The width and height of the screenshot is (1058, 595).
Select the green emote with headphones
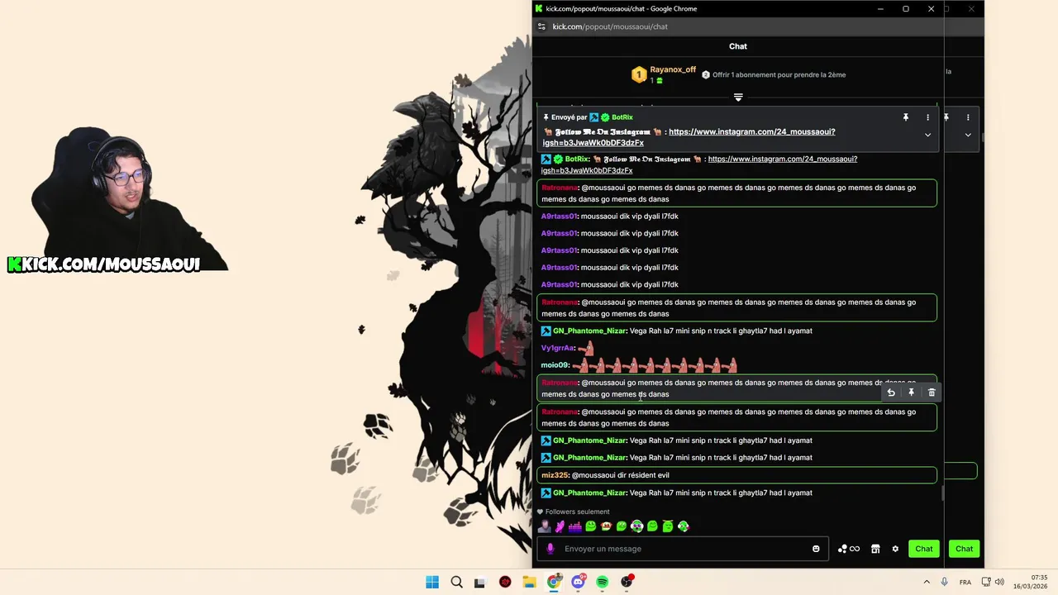[636, 526]
